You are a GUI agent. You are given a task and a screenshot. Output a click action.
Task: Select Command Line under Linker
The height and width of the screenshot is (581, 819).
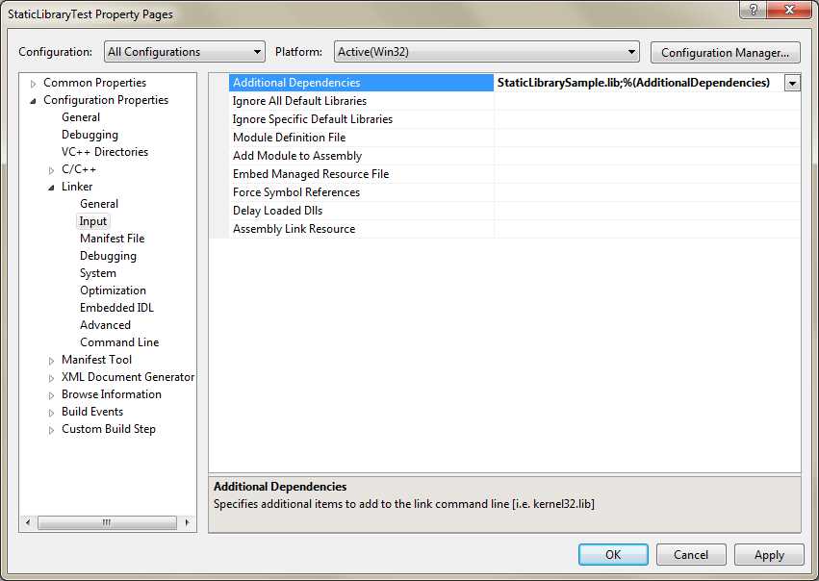(x=119, y=342)
